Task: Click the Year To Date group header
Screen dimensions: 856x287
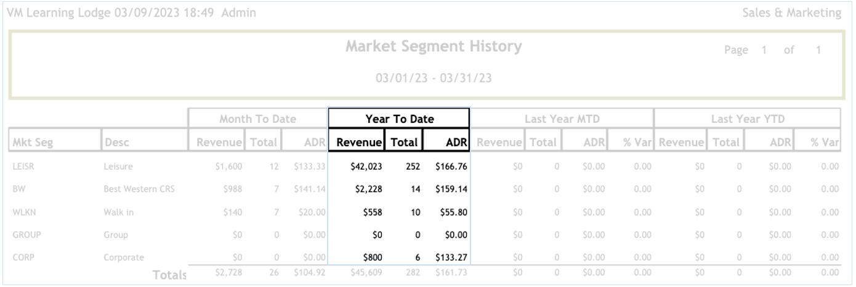Action: tap(398, 119)
